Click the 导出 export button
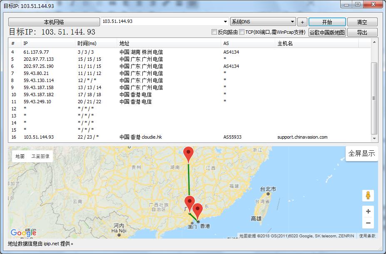The width and height of the screenshot is (386, 254). pyautogui.click(x=361, y=32)
